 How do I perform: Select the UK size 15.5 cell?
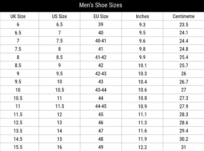(x=18, y=147)
